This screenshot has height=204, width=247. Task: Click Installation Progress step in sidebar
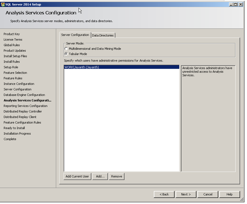17,134
